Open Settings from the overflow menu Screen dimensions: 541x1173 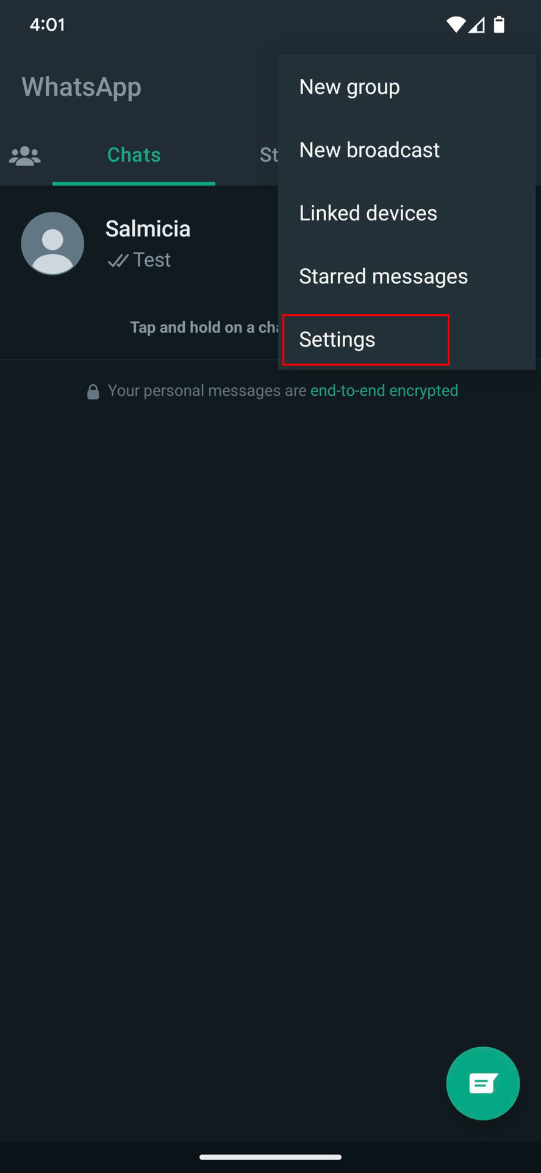coord(337,340)
